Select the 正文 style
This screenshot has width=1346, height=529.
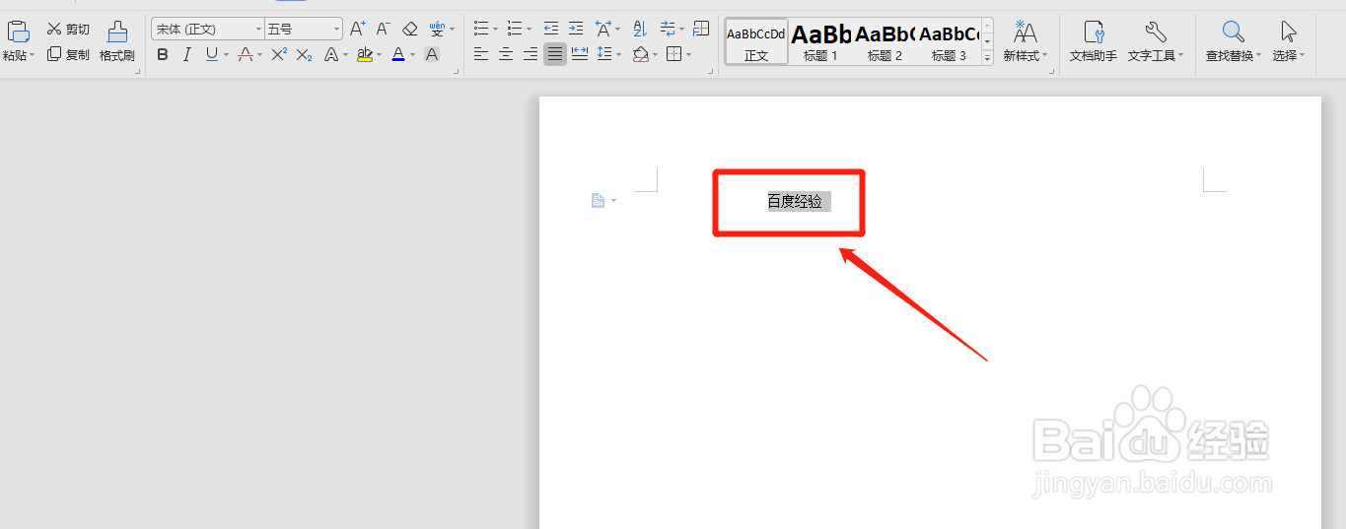(756, 41)
